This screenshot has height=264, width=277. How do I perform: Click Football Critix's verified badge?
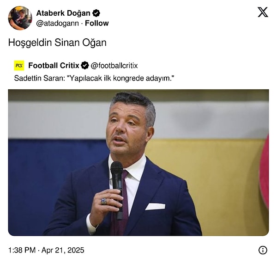coord(85,66)
